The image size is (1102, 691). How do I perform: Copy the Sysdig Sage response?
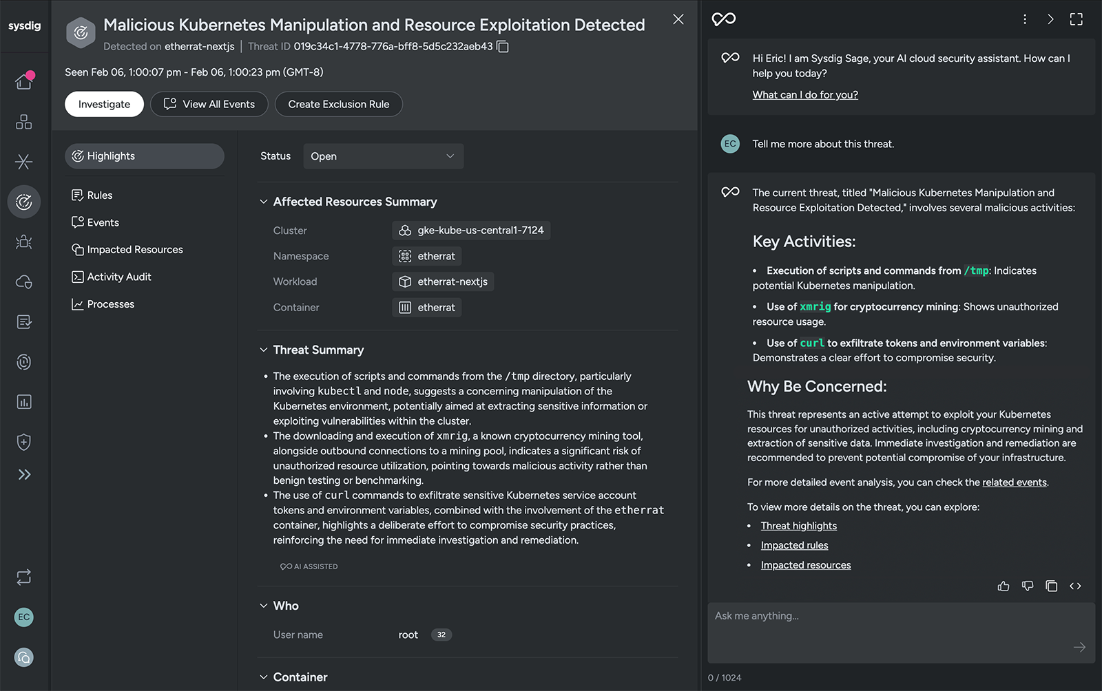pos(1051,586)
